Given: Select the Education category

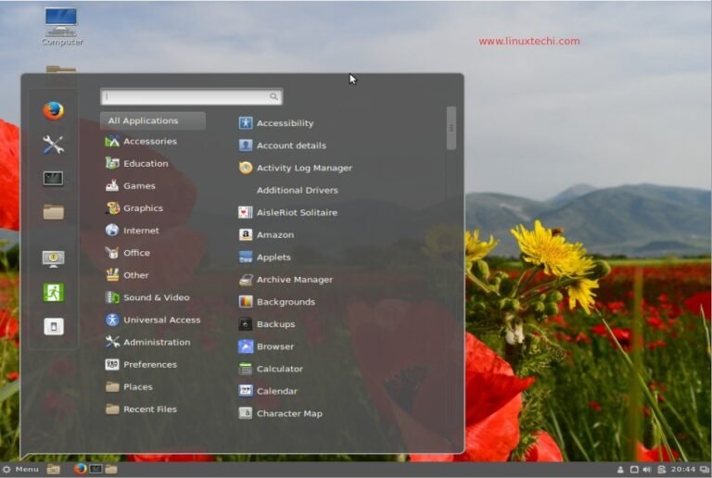Looking at the screenshot, I should pyautogui.click(x=136, y=163).
